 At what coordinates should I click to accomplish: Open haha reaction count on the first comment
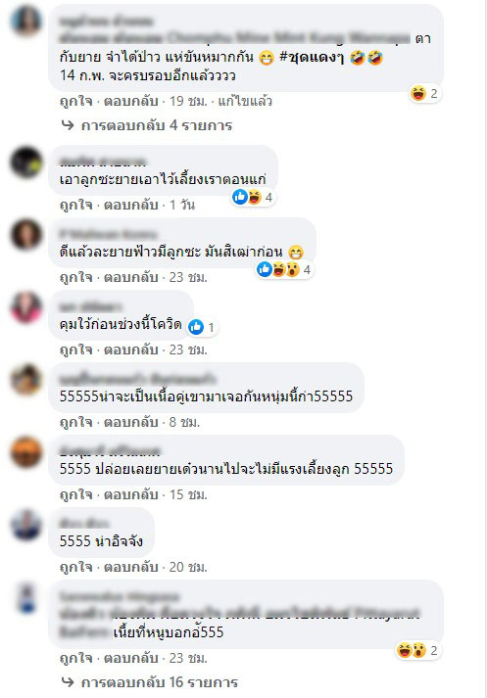pyautogui.click(x=425, y=93)
